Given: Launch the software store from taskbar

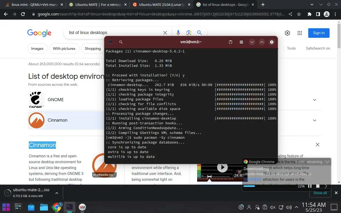Looking at the screenshot, I should 31,207.
